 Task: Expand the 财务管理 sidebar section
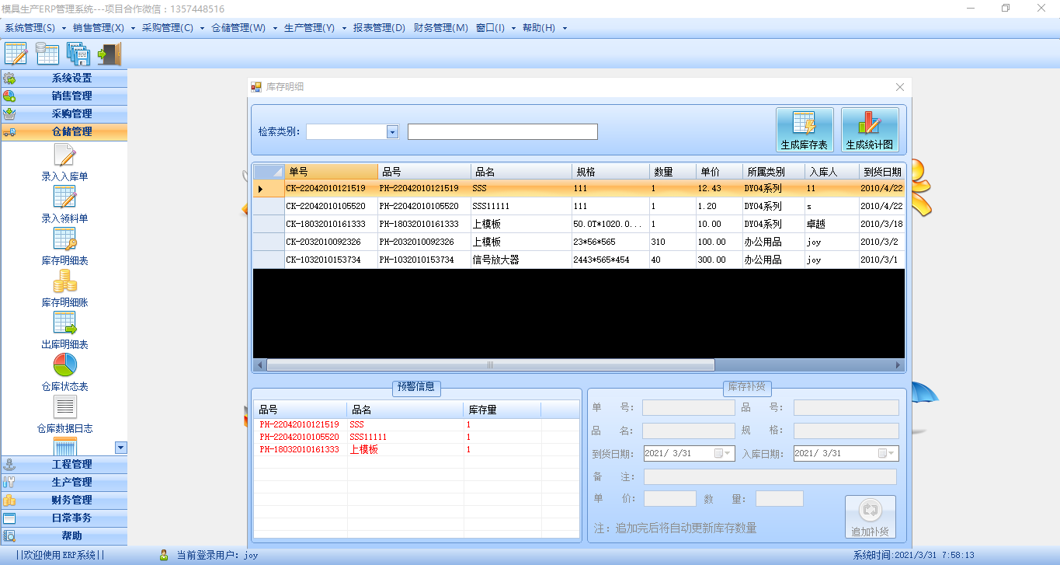click(x=64, y=500)
